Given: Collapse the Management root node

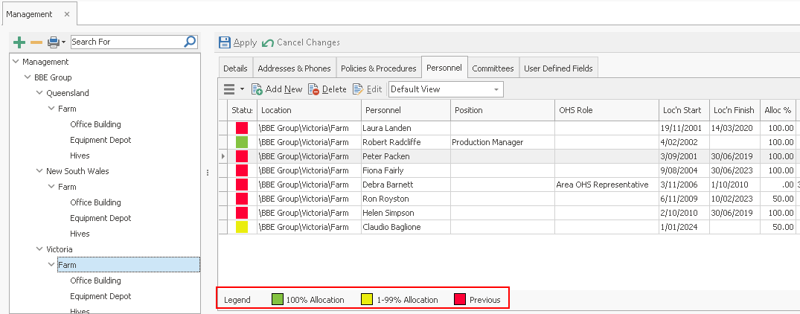Looking at the screenshot, I should coord(15,62).
